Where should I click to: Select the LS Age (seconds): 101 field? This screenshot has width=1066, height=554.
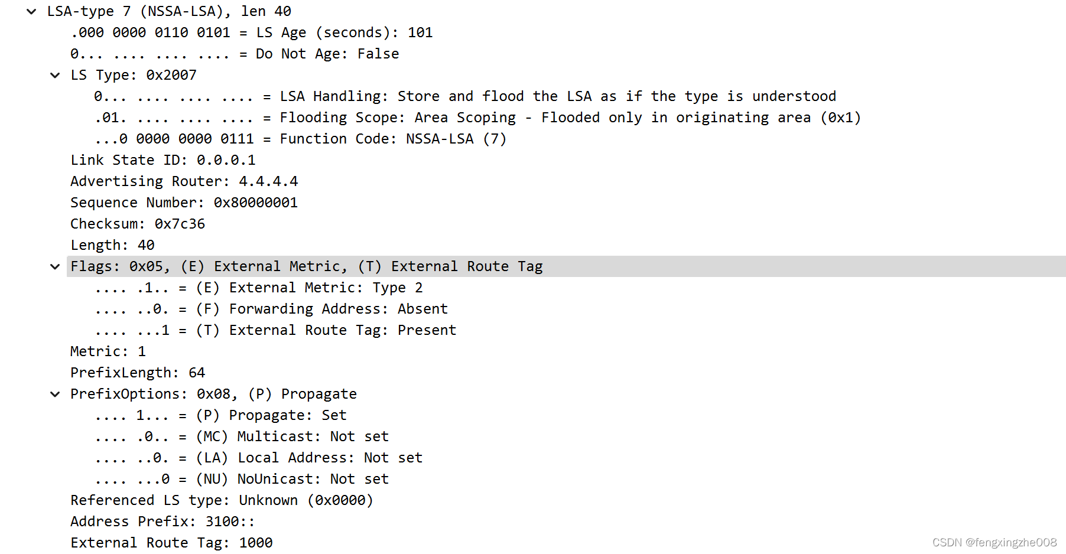(x=251, y=32)
